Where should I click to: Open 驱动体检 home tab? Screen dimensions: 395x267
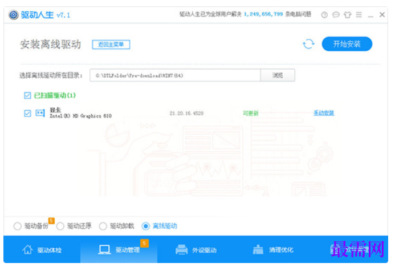coord(42,250)
